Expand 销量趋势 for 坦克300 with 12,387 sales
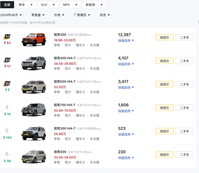This screenshot has height=173, width=199. [126, 41]
